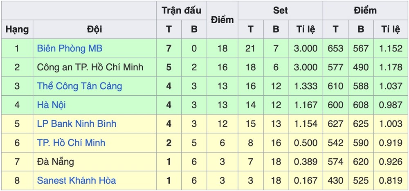Select the 0.819 points ratio cell
409x191 pixels.
coord(390,180)
